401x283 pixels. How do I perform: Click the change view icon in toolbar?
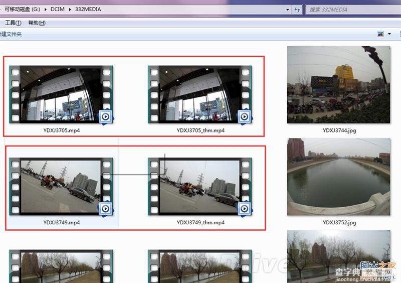pyautogui.click(x=380, y=34)
